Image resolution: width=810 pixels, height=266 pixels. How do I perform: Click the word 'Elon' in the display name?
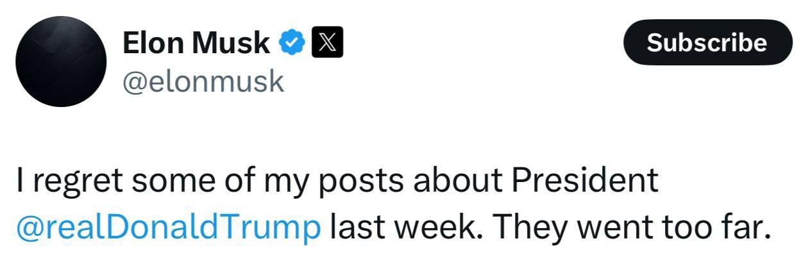tap(153, 44)
